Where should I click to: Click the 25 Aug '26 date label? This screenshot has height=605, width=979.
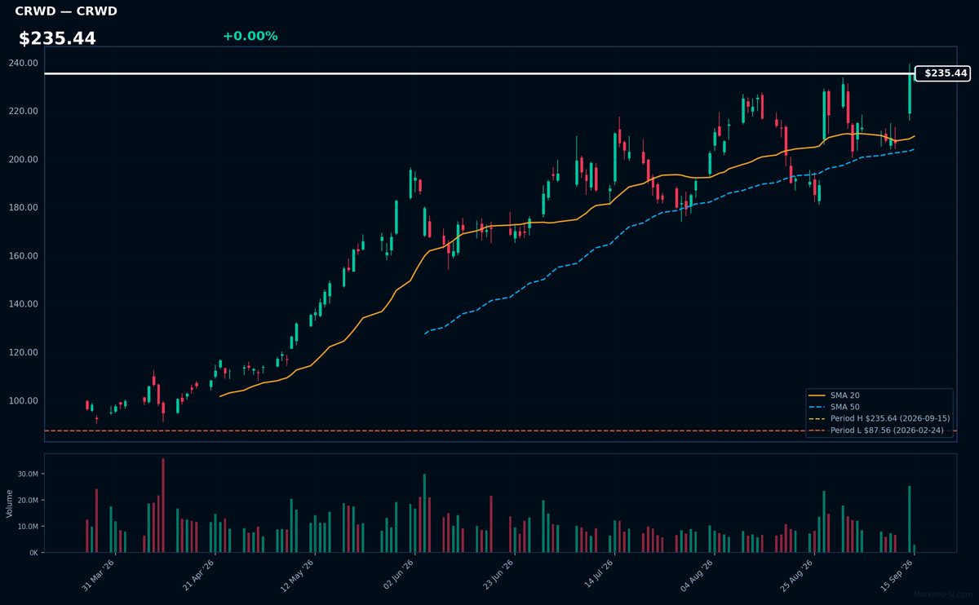click(x=798, y=575)
